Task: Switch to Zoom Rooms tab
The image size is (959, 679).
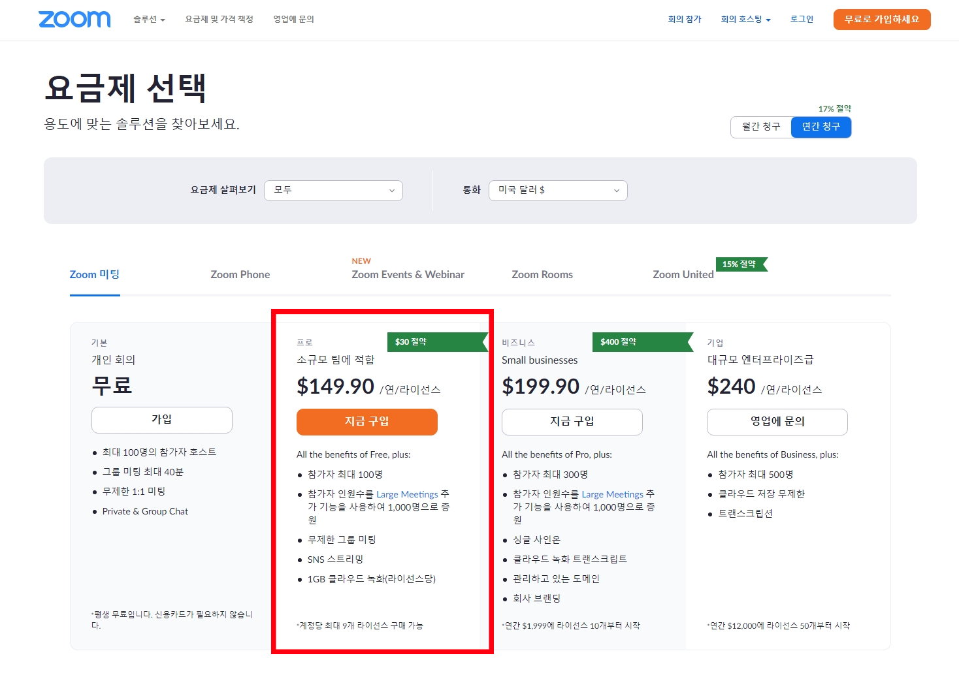Action: point(542,275)
